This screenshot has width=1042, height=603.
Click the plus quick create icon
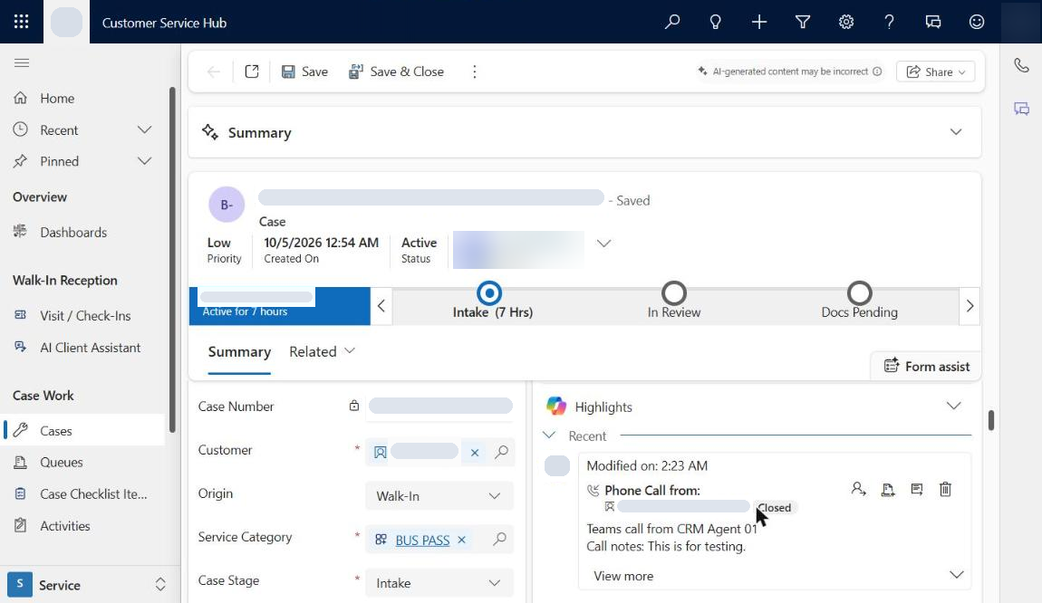point(759,22)
